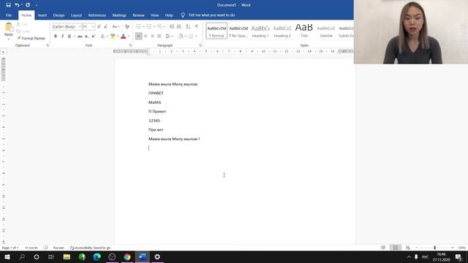Image resolution: width=468 pixels, height=263 pixels.
Task: Launch Chrome from the taskbar
Action: 127,256
